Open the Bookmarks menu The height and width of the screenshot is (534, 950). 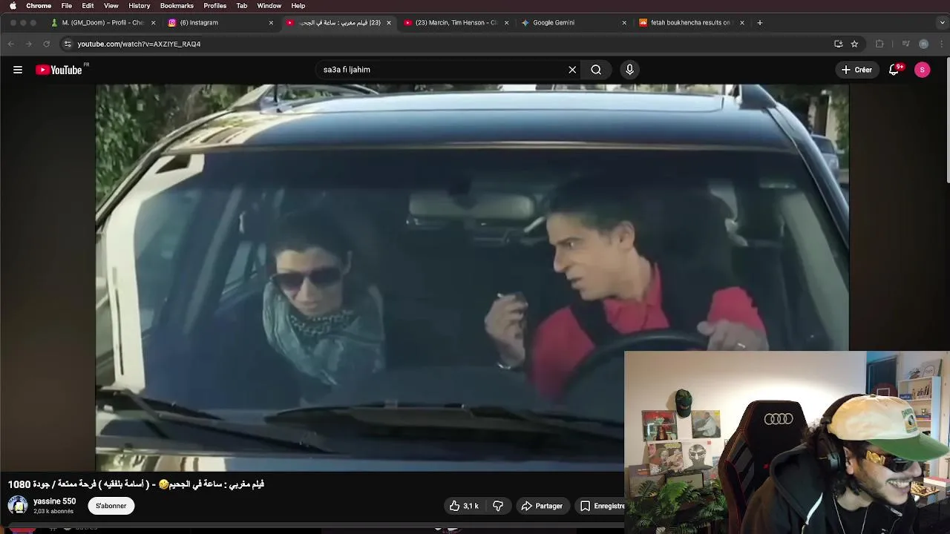tap(177, 6)
